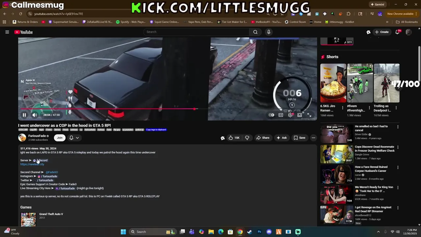Viewport: 421px width, 237px height.
Task: Visit the @FadeXO second channel
Action: click(x=52, y=172)
